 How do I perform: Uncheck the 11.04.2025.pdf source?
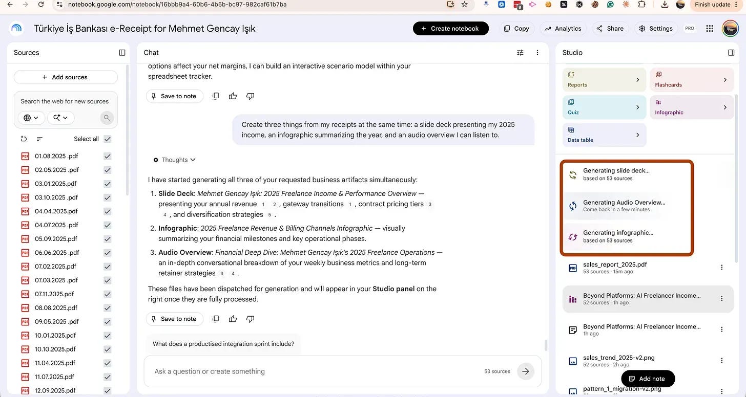(x=107, y=363)
